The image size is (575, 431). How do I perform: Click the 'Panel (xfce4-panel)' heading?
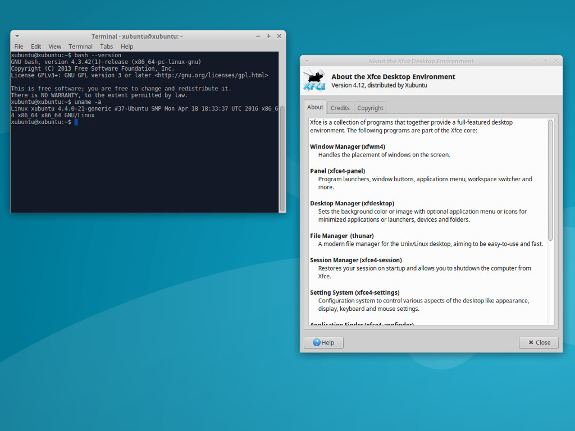click(x=337, y=171)
